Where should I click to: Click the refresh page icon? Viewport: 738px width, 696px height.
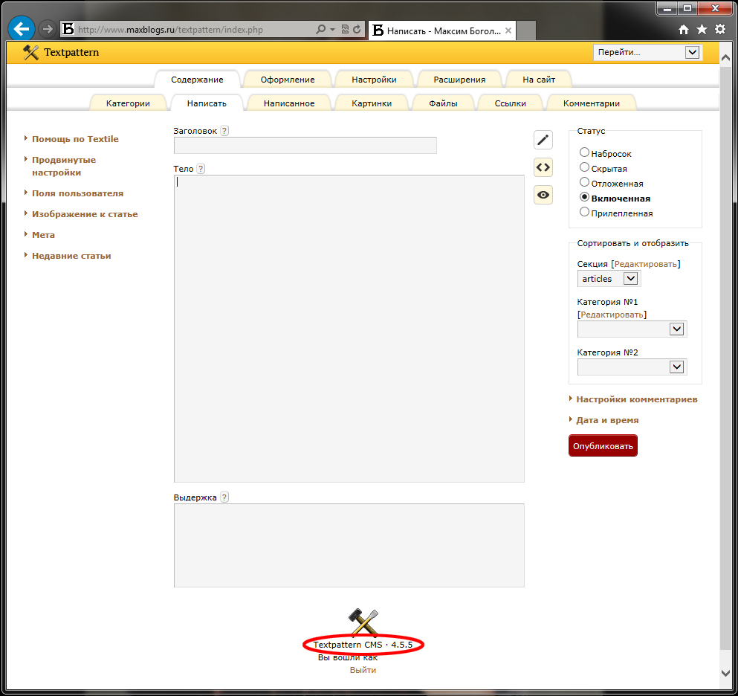coord(357,29)
